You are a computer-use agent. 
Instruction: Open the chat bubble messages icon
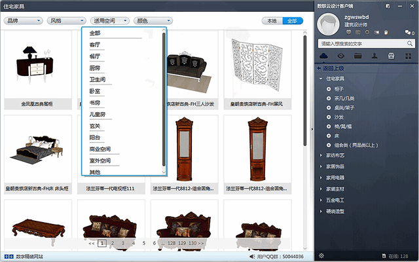pyautogui.click(x=408, y=33)
